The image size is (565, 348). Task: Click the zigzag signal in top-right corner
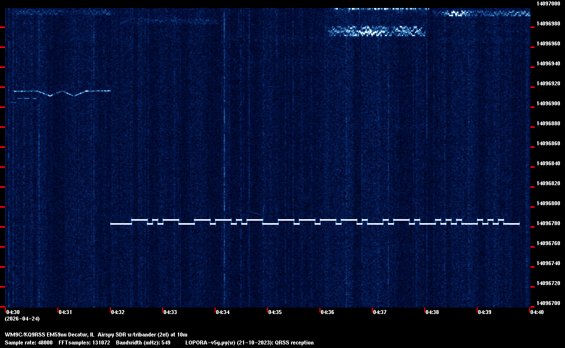point(482,13)
